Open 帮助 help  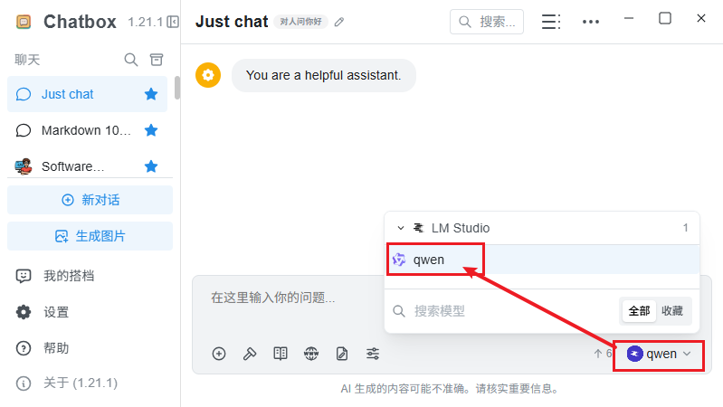(90, 348)
